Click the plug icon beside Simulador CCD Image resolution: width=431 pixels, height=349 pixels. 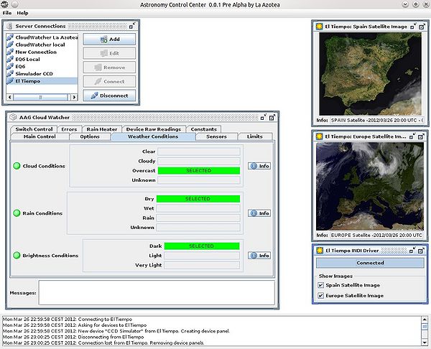pos(10,73)
